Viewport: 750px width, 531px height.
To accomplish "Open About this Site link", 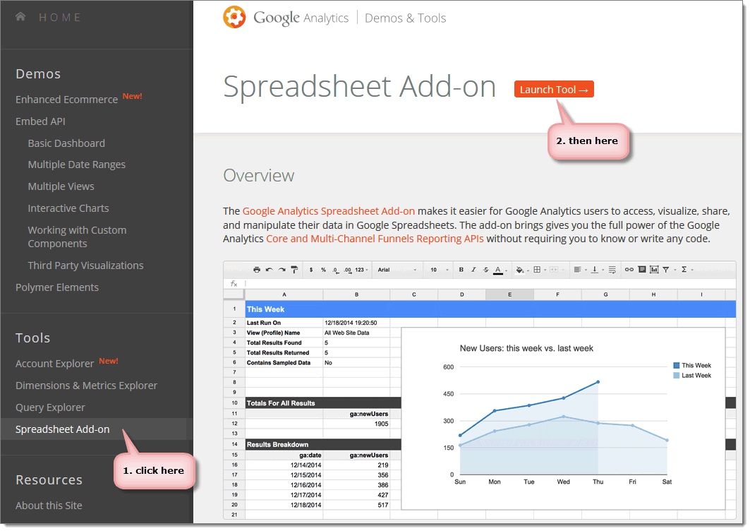I will (x=49, y=506).
